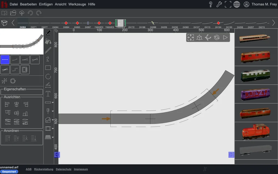278x174 pixels.
Task: Expand the grid tool dropdown
Action: tap(53, 137)
